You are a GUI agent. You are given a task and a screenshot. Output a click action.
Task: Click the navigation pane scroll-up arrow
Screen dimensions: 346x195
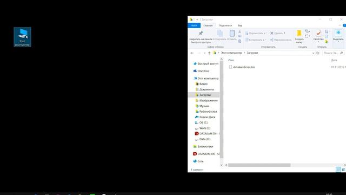pyautogui.click(x=222, y=59)
